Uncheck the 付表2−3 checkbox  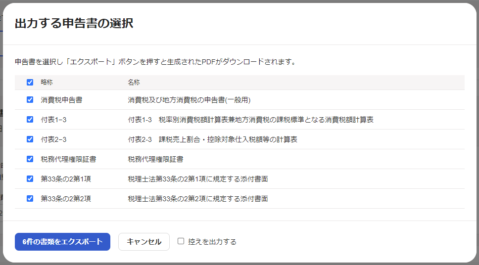[30, 139]
